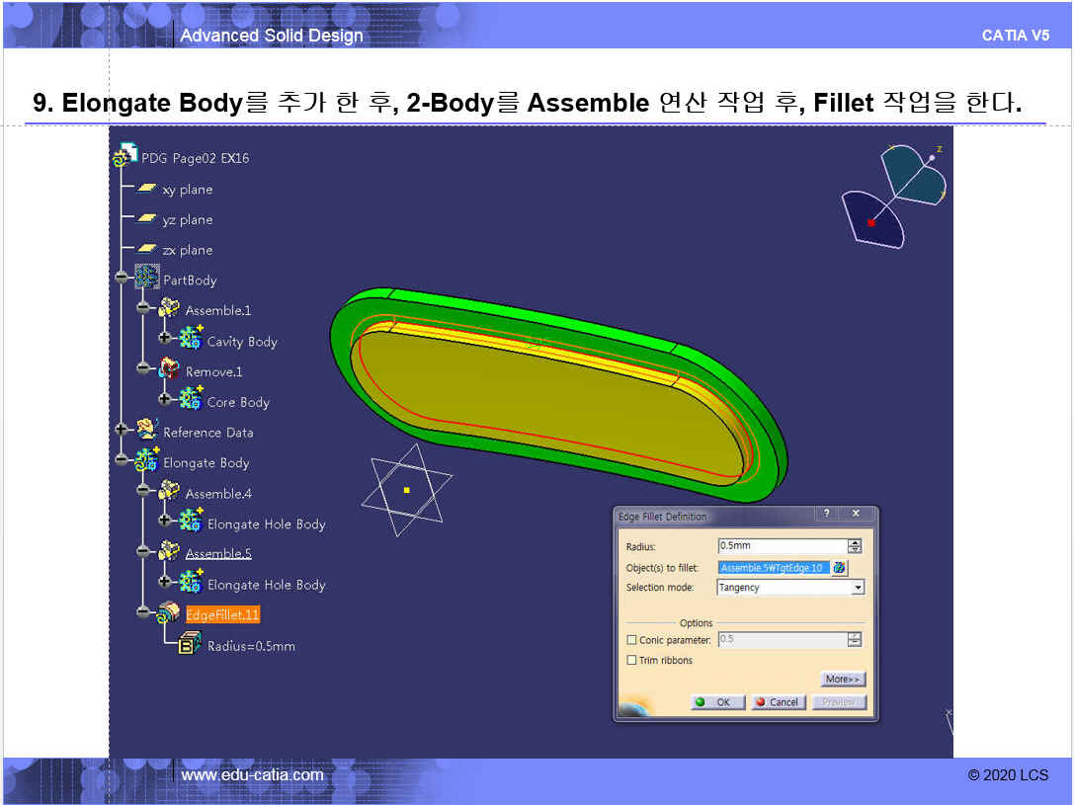Click the Remove.1 boolean operation icon
The height and width of the screenshot is (805, 1074).
(x=169, y=370)
